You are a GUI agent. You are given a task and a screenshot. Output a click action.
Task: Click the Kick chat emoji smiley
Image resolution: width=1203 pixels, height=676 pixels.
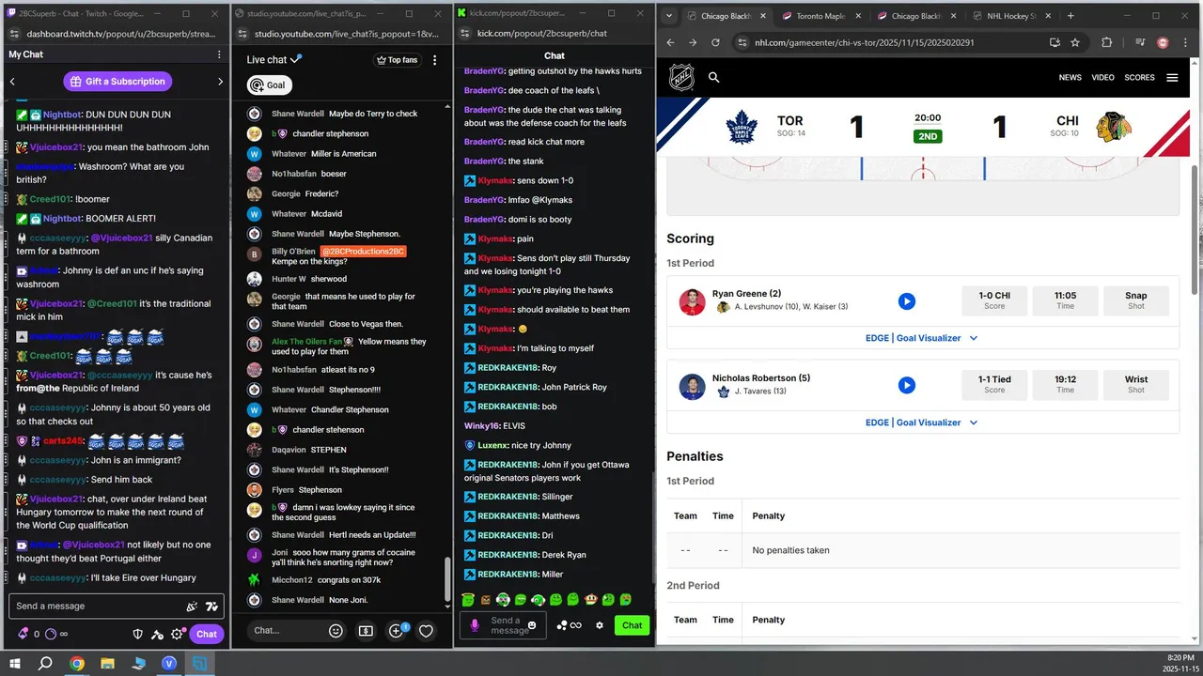click(532, 625)
